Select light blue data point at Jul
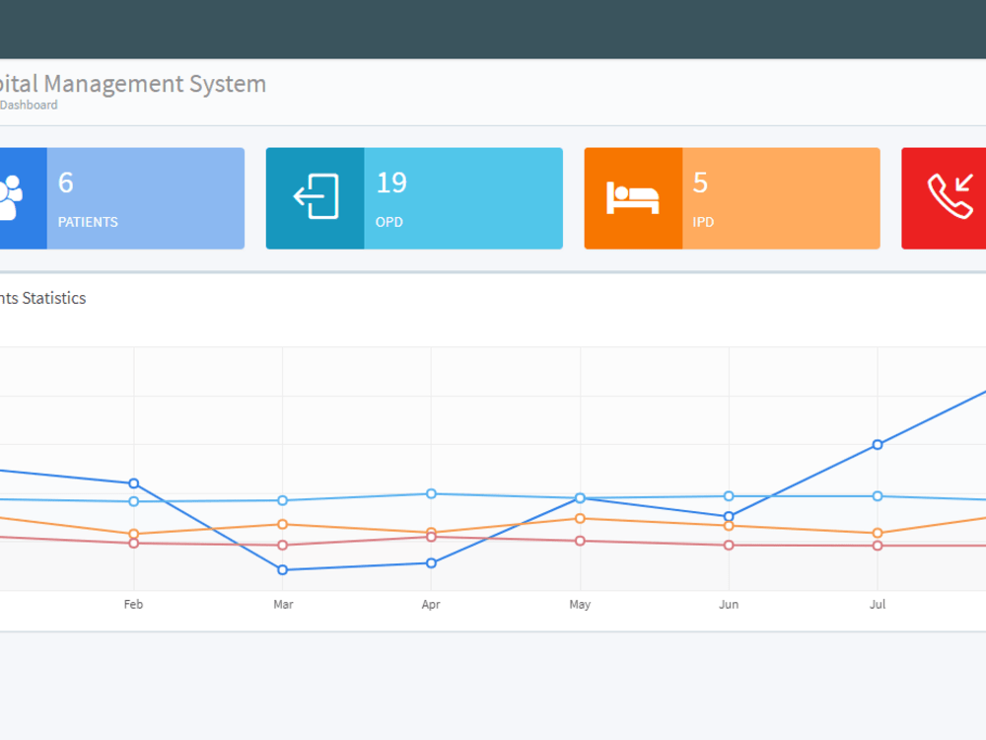Screen dimensions: 986x740 (878, 496)
